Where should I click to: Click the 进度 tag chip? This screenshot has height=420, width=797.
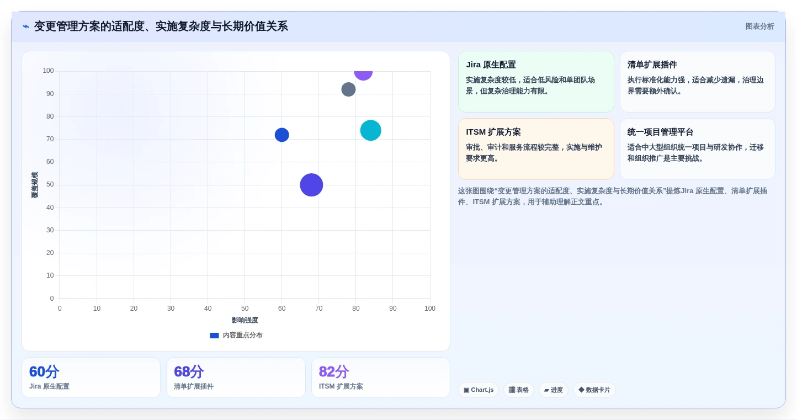coord(554,390)
